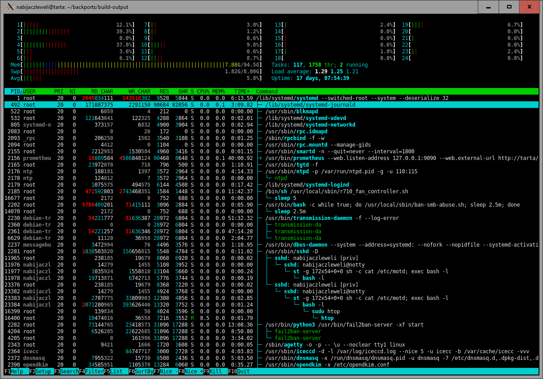The image size is (543, 379).
Task: Sort processes by CPU% column header
Action: coord(204,92)
